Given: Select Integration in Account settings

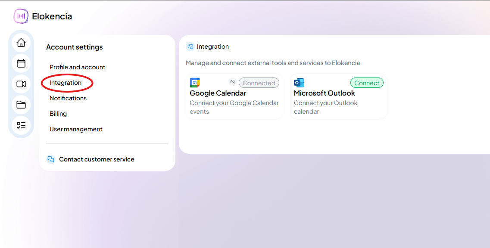Looking at the screenshot, I should pos(66,82).
